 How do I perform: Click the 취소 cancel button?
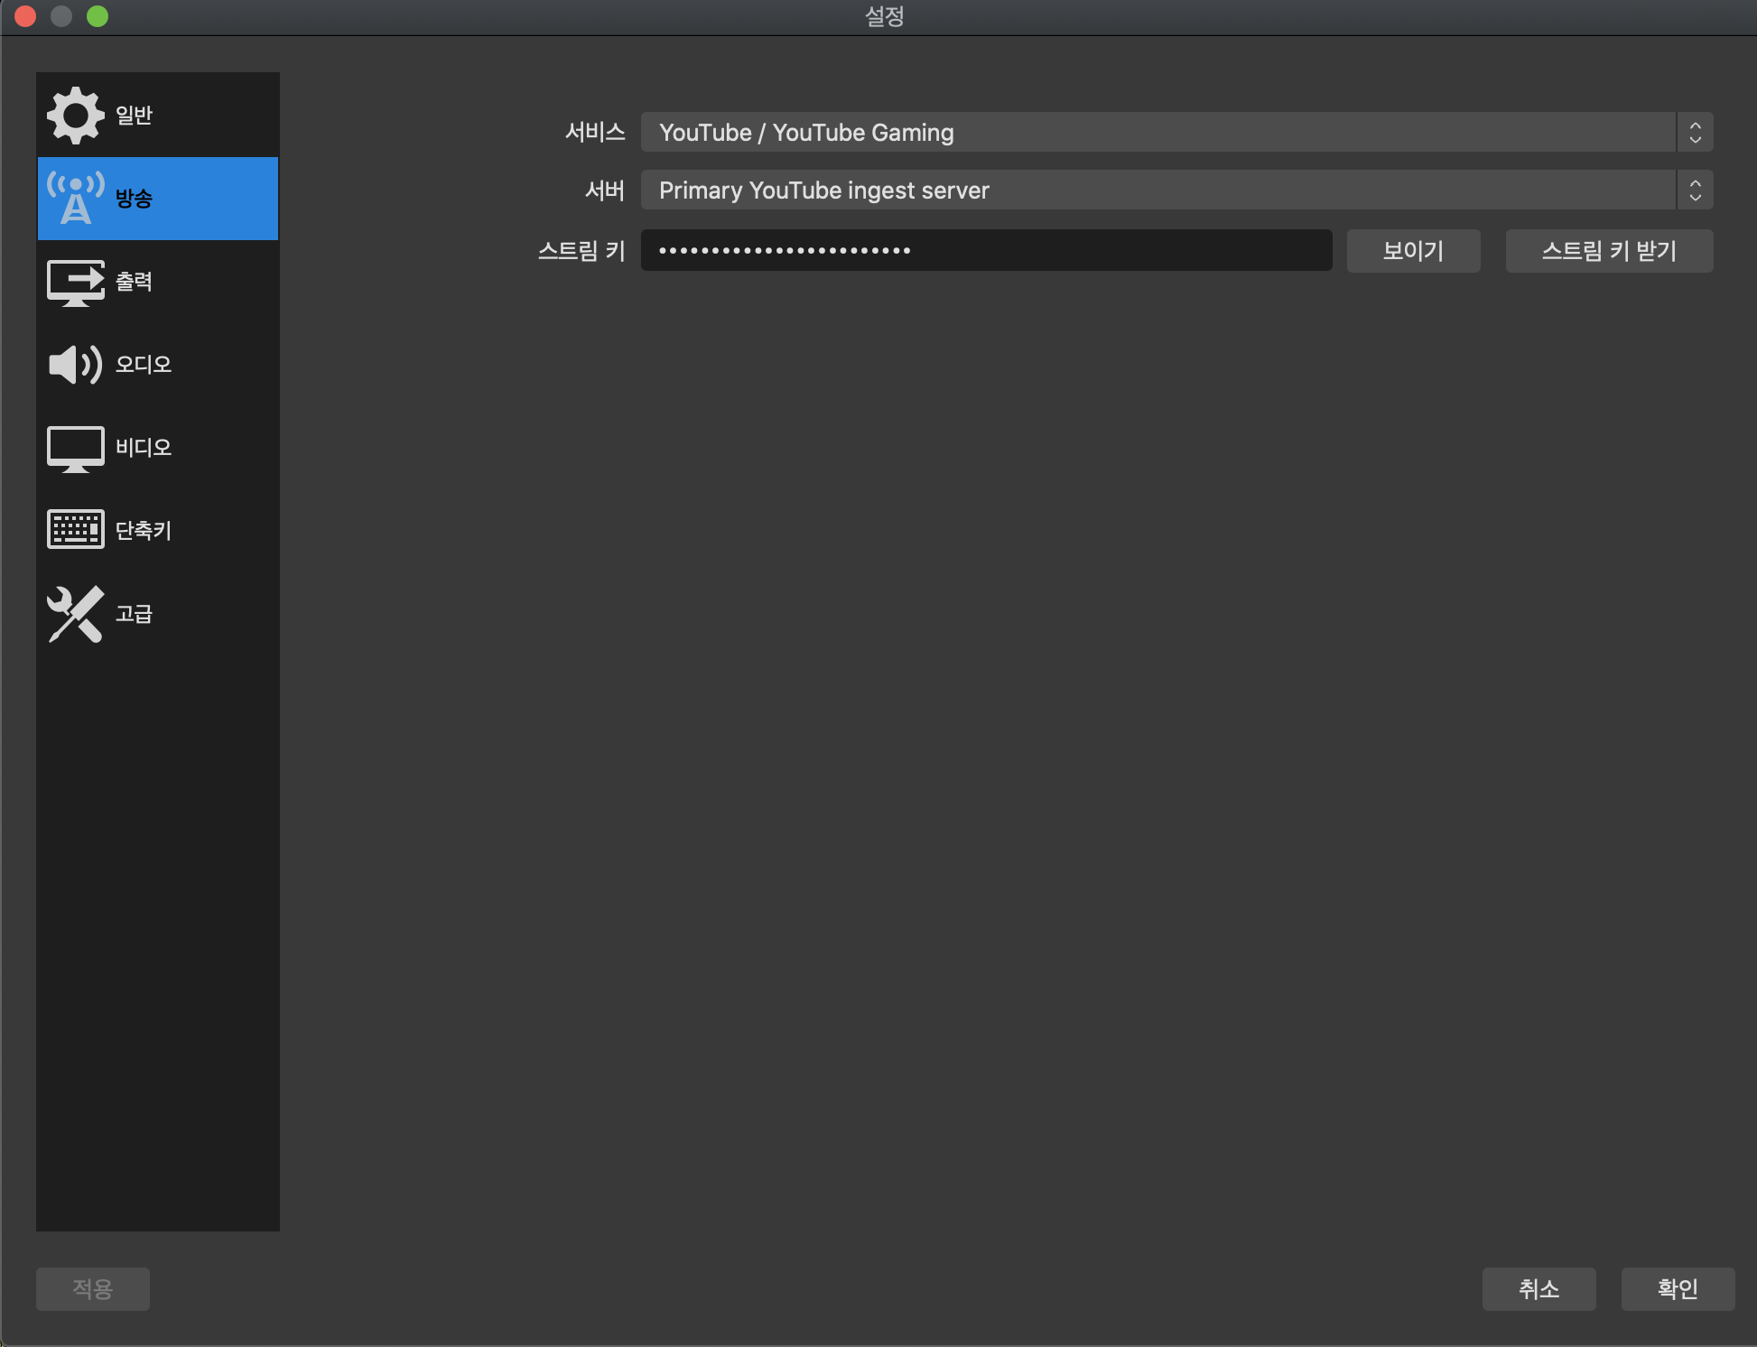(1539, 1288)
